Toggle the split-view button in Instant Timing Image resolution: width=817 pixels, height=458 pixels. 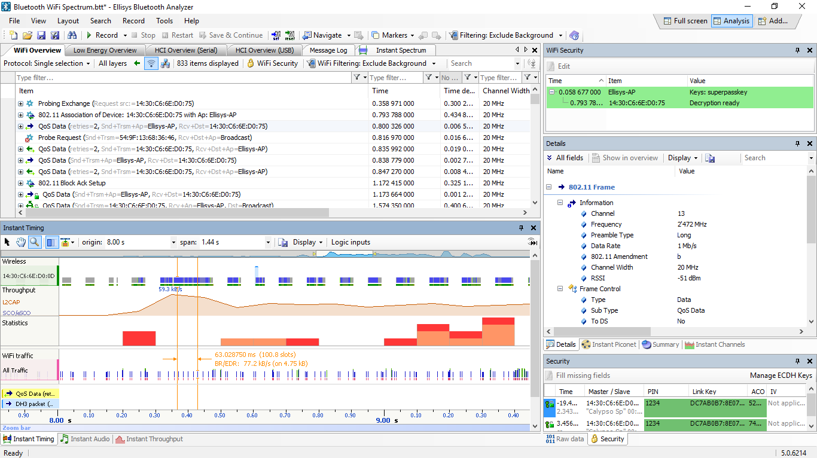coord(51,242)
